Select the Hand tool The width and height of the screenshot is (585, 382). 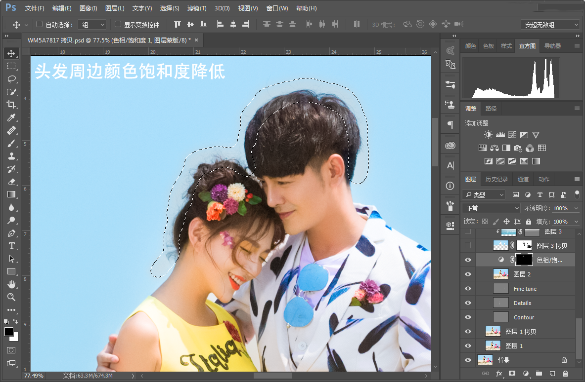(11, 284)
